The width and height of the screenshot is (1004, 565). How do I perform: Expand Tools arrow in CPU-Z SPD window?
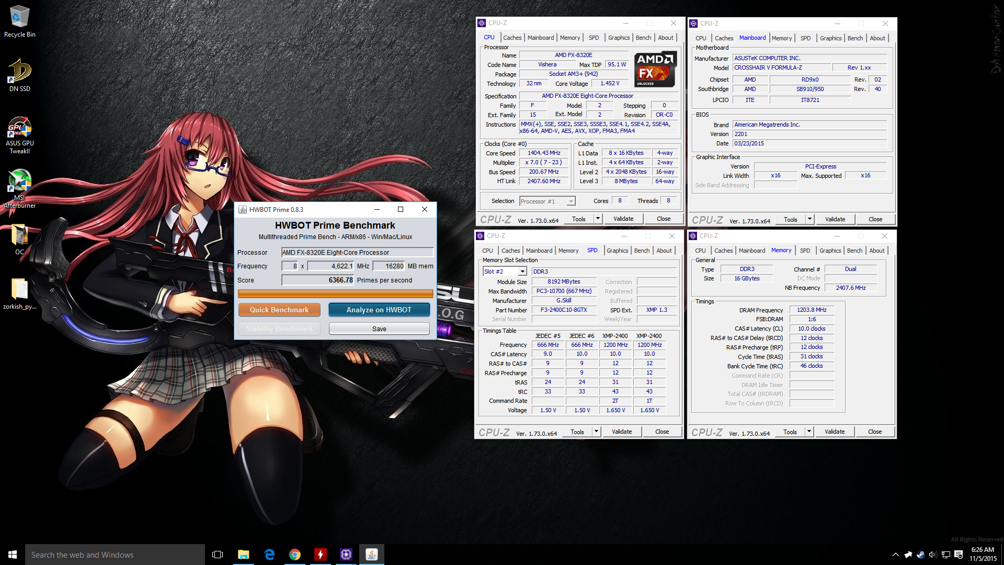click(596, 432)
